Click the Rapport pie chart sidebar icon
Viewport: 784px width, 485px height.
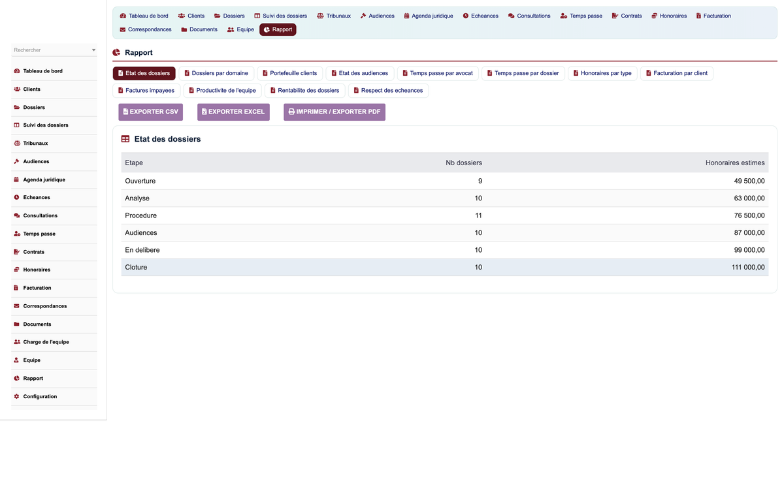tap(16, 379)
